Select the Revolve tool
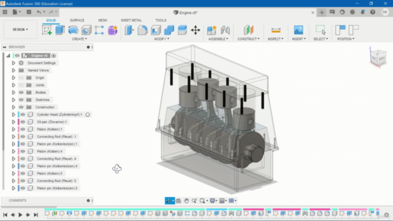 73,30
